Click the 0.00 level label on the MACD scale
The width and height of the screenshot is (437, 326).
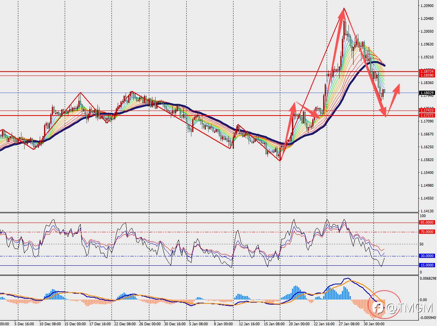pyautogui.click(x=423, y=300)
